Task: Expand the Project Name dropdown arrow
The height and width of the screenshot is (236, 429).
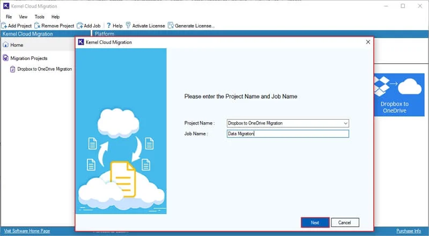Action: click(345, 123)
